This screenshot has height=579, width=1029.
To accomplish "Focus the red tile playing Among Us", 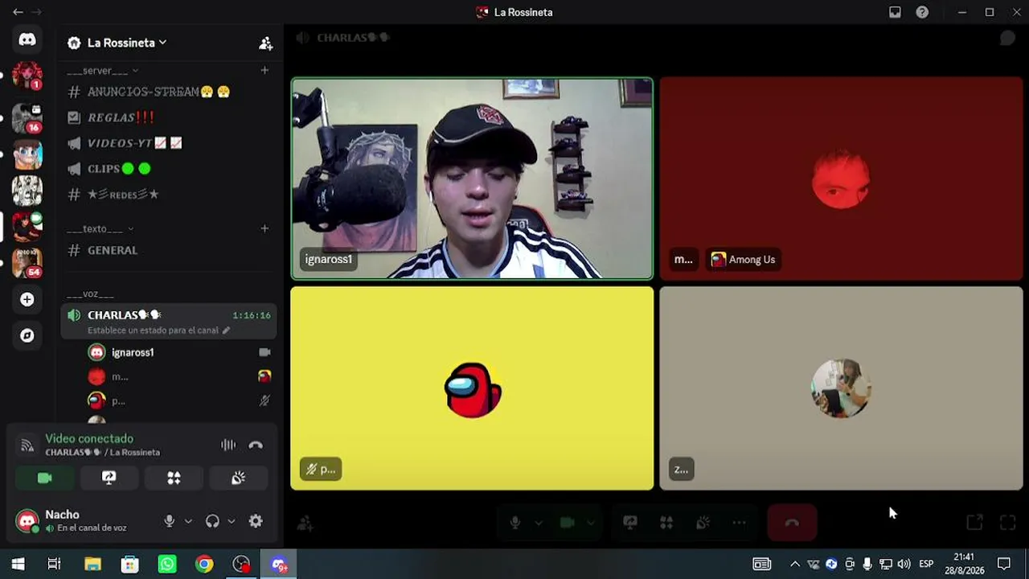I will click(x=841, y=179).
